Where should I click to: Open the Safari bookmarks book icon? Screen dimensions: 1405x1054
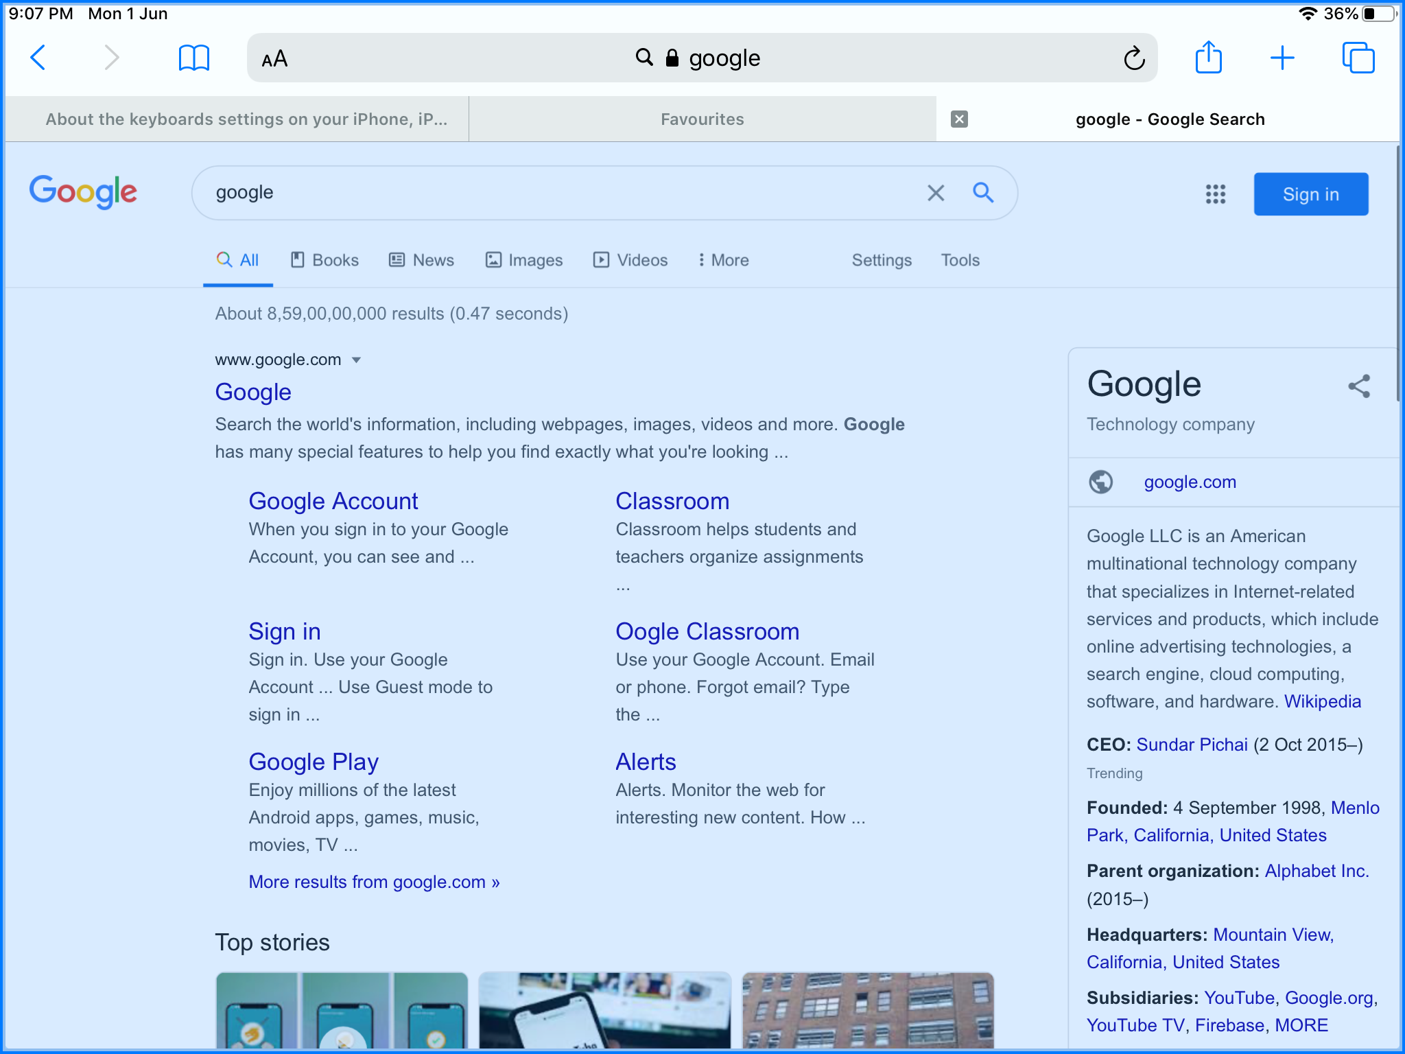193,58
